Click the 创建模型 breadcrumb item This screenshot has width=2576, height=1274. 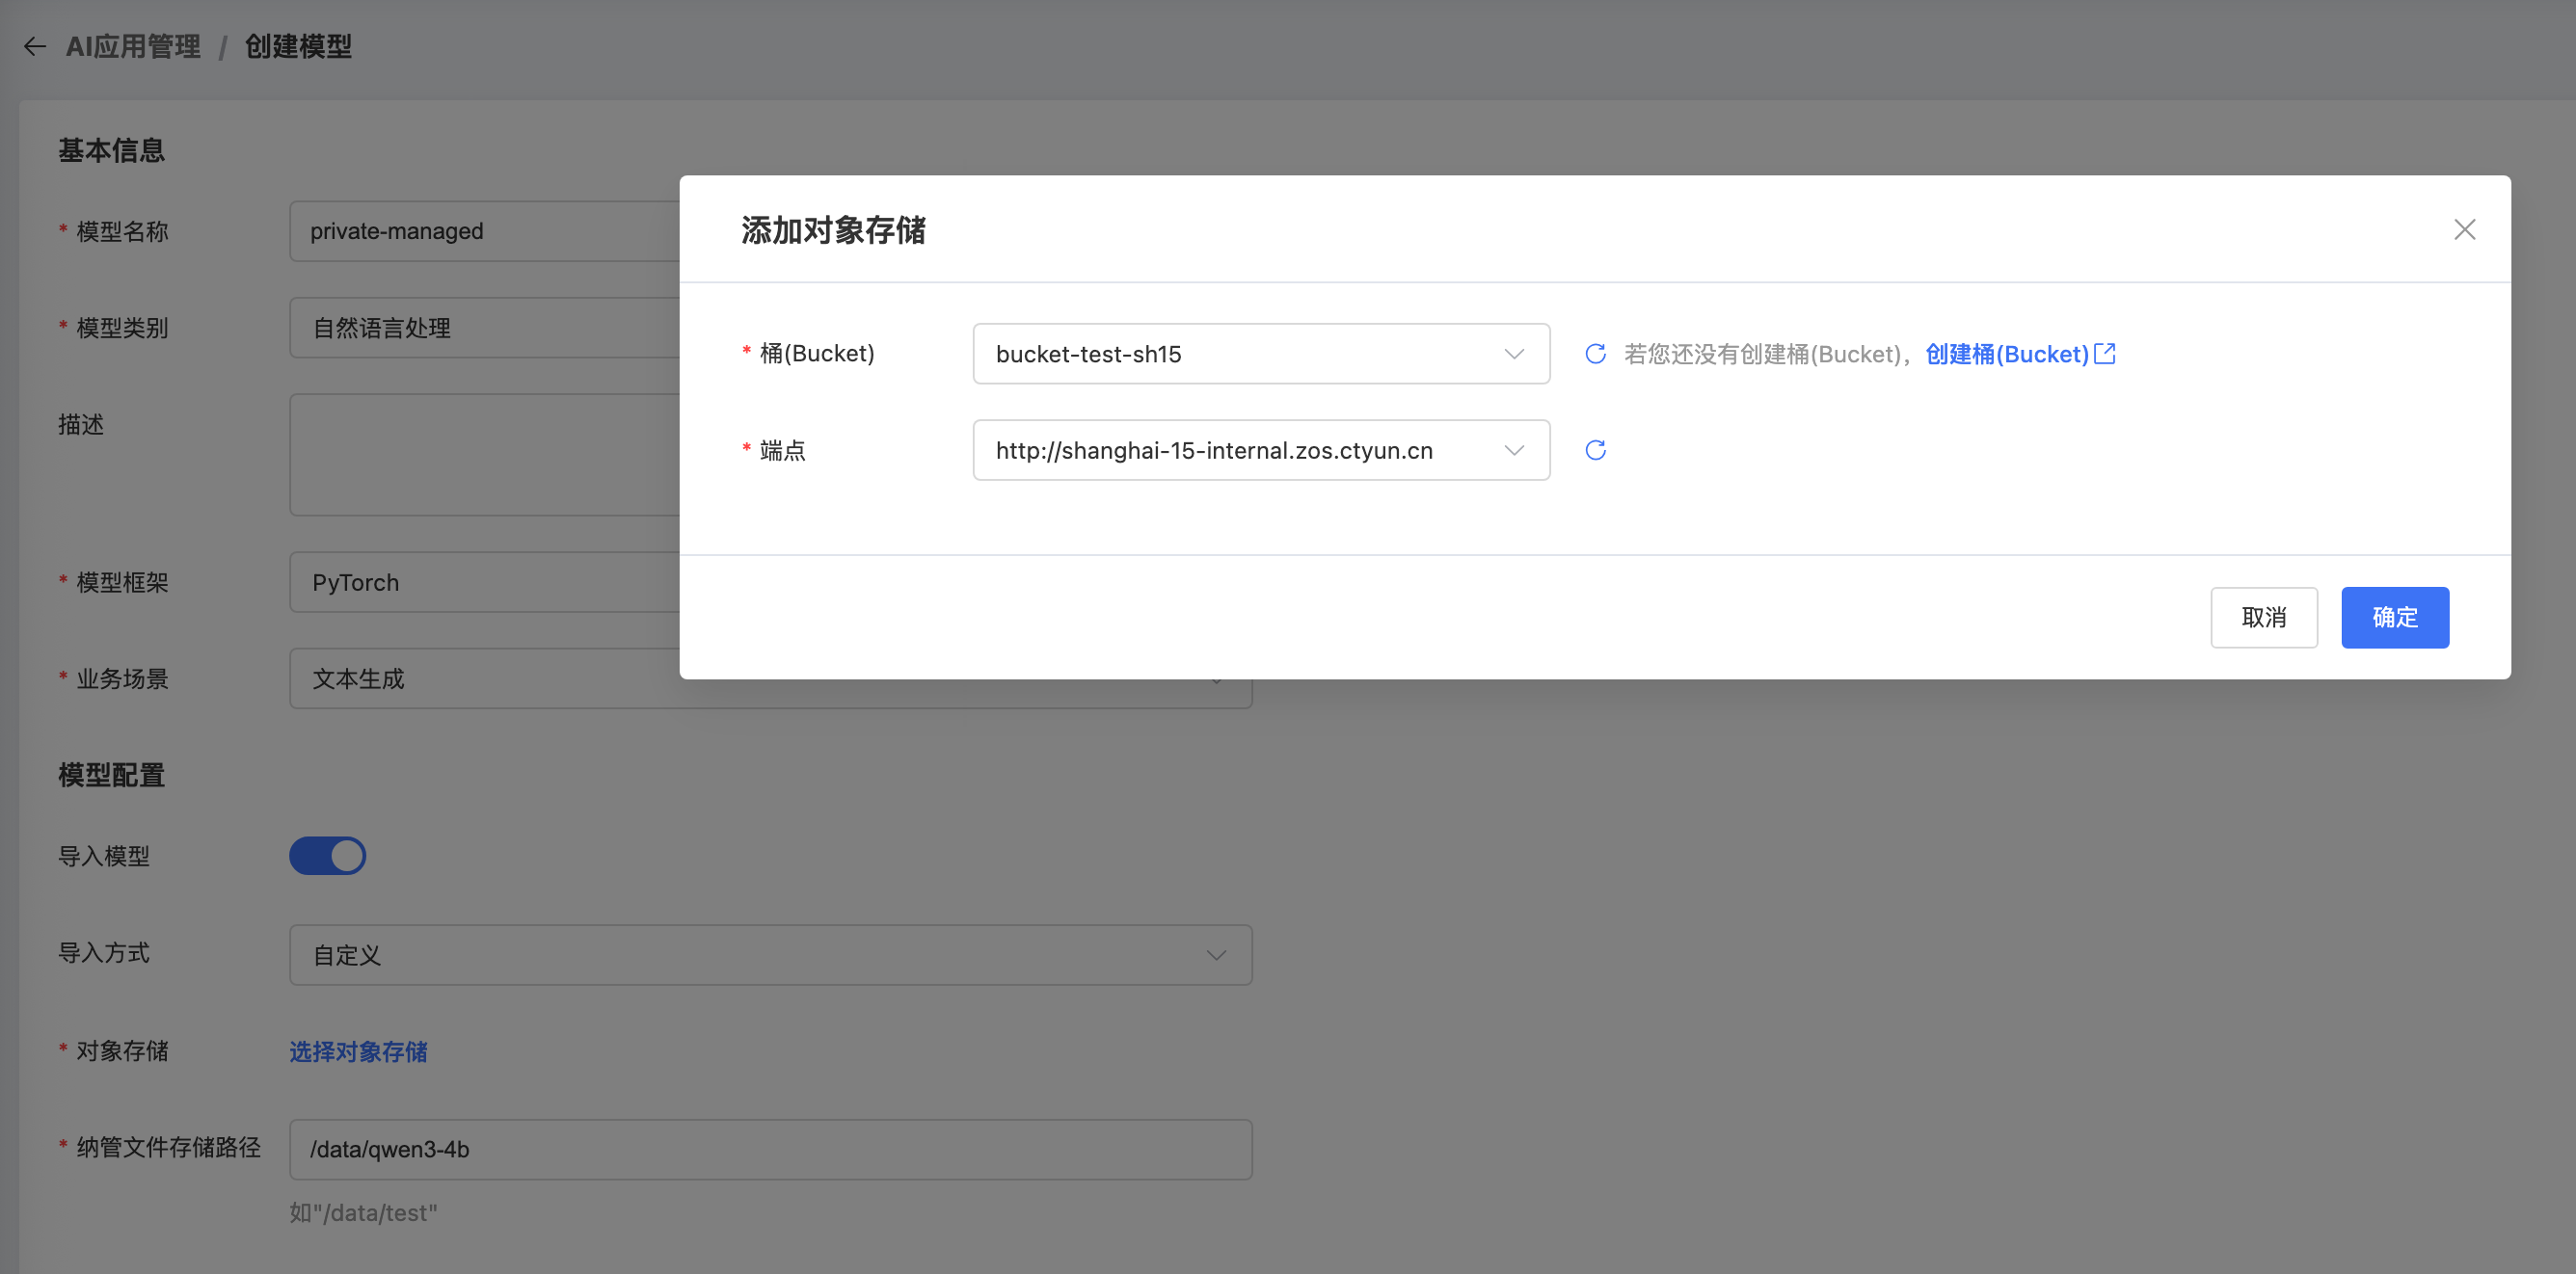[298, 46]
